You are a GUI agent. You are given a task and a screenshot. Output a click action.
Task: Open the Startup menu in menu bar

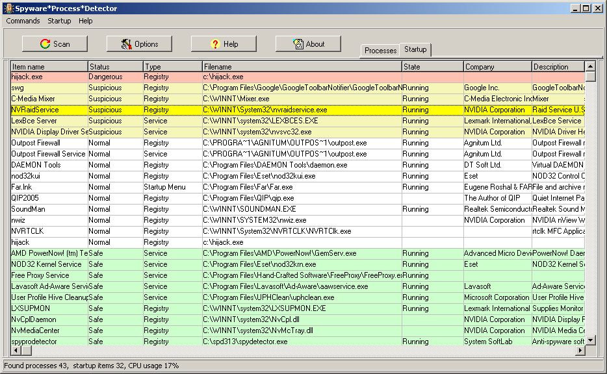[59, 21]
